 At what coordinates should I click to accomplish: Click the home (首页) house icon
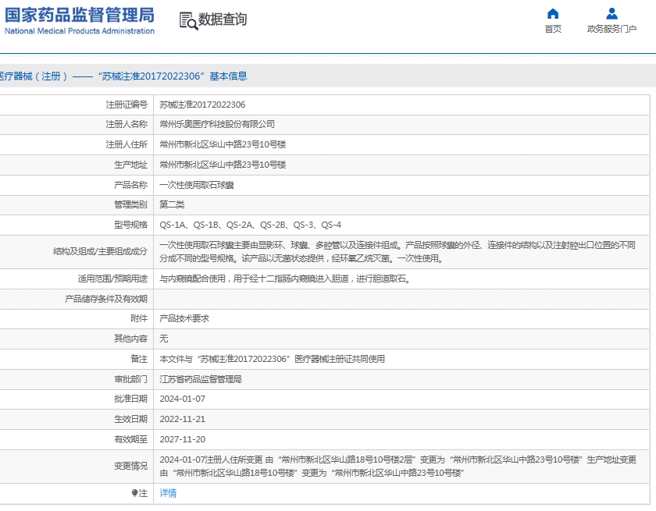[553, 14]
